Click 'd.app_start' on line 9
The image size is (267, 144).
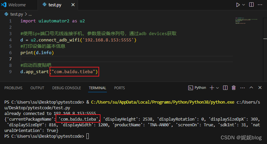[35, 71]
